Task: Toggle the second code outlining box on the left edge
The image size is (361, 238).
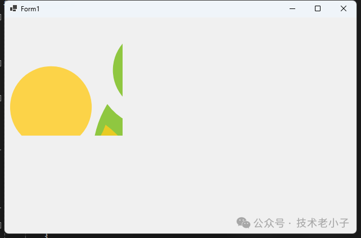Action: (x=1, y=63)
